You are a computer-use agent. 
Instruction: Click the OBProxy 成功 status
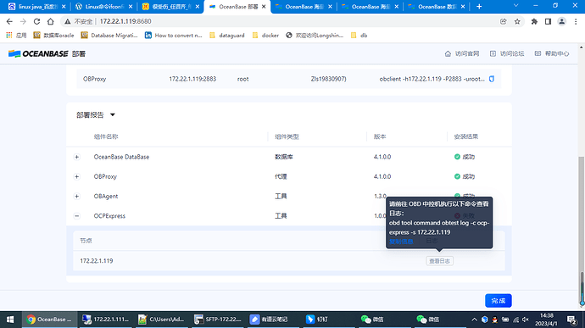465,176
